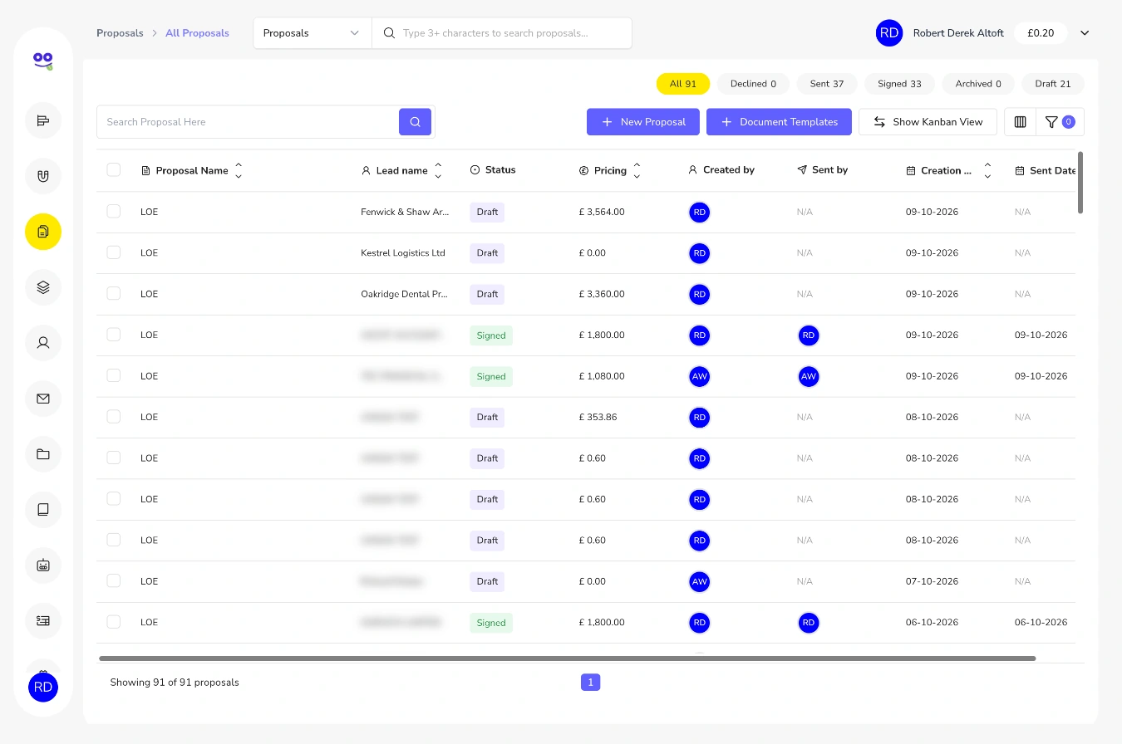The height and width of the screenshot is (744, 1122).
Task: Sort by the Proposal Name column arrows
Action: click(239, 170)
